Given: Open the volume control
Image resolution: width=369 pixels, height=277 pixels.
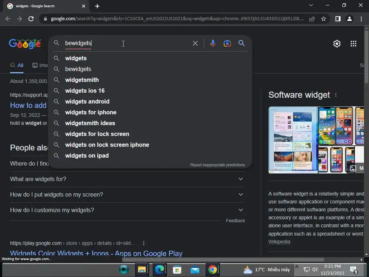Looking at the screenshot, I should pos(315,269).
